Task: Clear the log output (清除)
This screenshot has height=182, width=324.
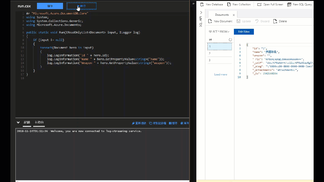Action: click(x=185, y=123)
